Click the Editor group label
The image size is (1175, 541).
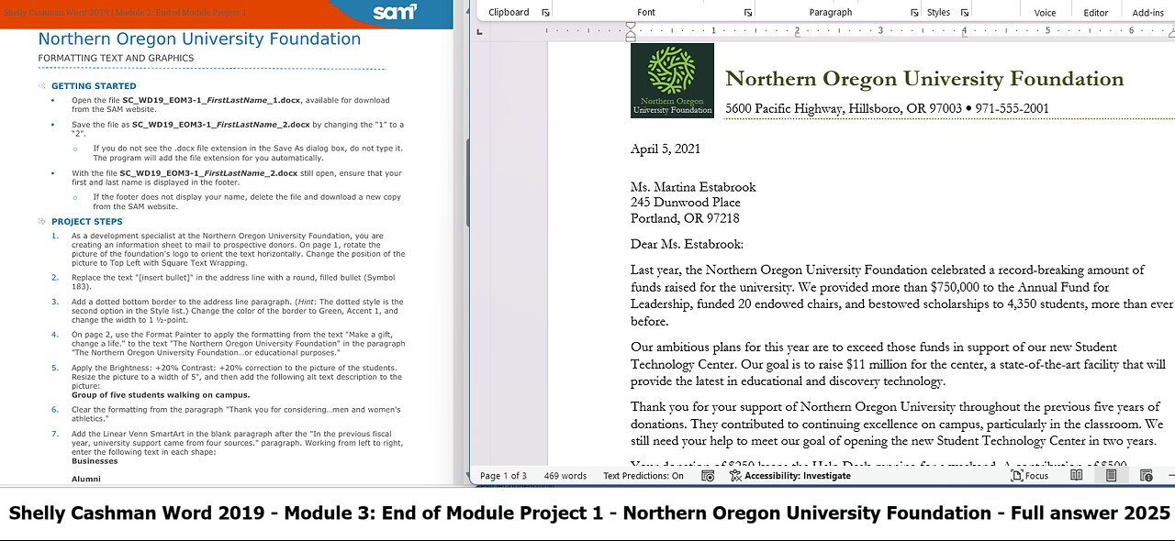tap(1096, 13)
